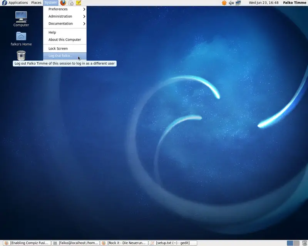Choose Help from the System menu
Viewport: 308px width, 246px height.
coord(65,32)
